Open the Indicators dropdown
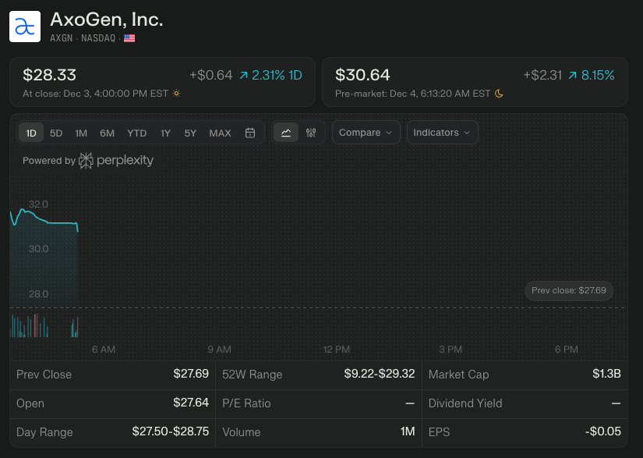 pos(442,133)
